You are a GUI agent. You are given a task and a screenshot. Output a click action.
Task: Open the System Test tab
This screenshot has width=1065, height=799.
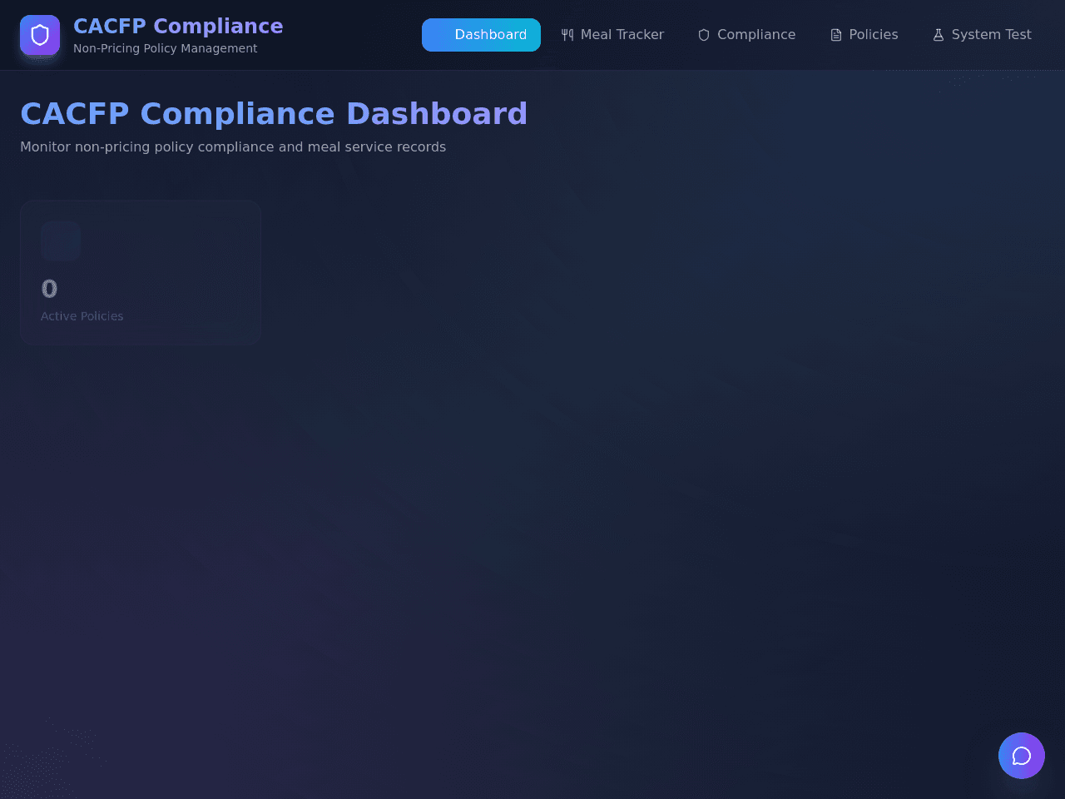pyautogui.click(x=982, y=35)
